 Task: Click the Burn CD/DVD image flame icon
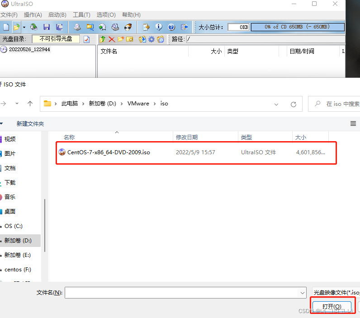[128, 27]
